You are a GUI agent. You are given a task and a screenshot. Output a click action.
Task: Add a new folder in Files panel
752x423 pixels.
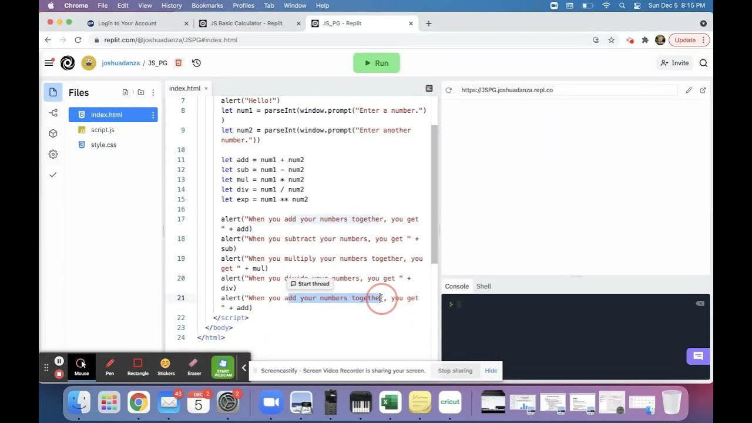(141, 92)
